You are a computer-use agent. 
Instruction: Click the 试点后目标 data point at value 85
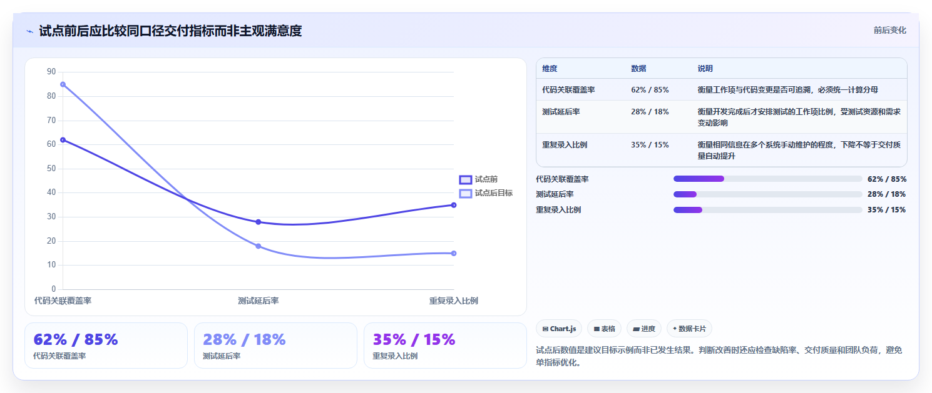pyautogui.click(x=63, y=84)
